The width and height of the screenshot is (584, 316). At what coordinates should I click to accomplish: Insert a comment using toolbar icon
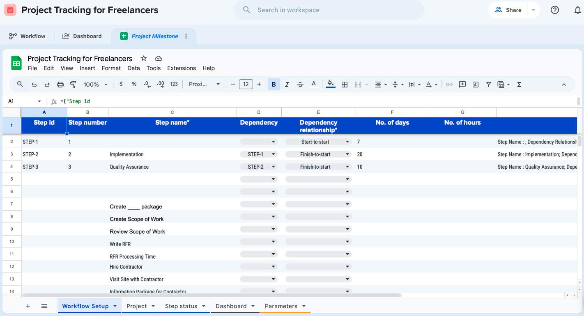tap(462, 85)
